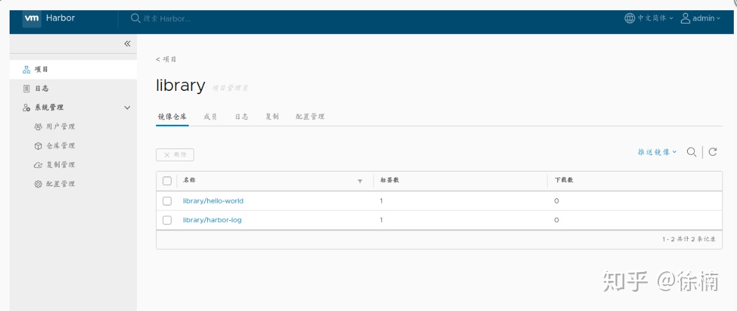The height and width of the screenshot is (311, 737).
Task: Open the admin account dropdown
Action: tap(706, 19)
